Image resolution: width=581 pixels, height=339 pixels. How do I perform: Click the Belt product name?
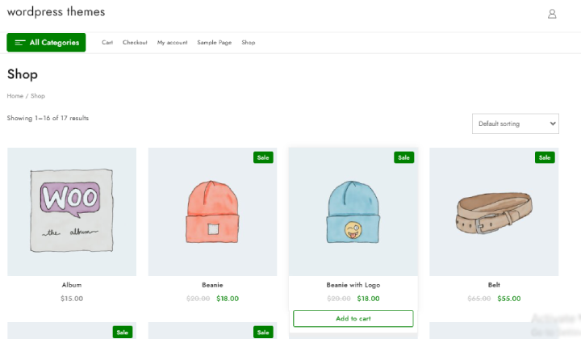[494, 285]
